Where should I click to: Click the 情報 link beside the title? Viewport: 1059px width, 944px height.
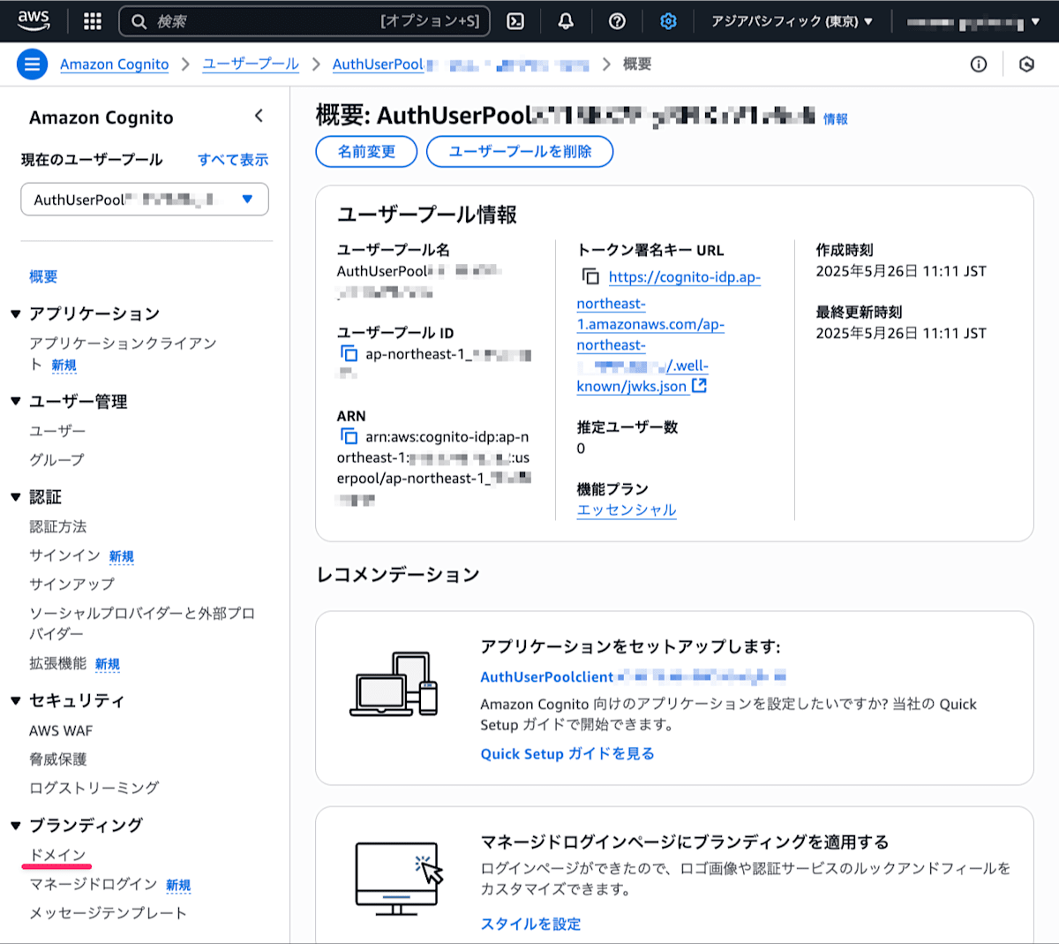[x=836, y=118]
